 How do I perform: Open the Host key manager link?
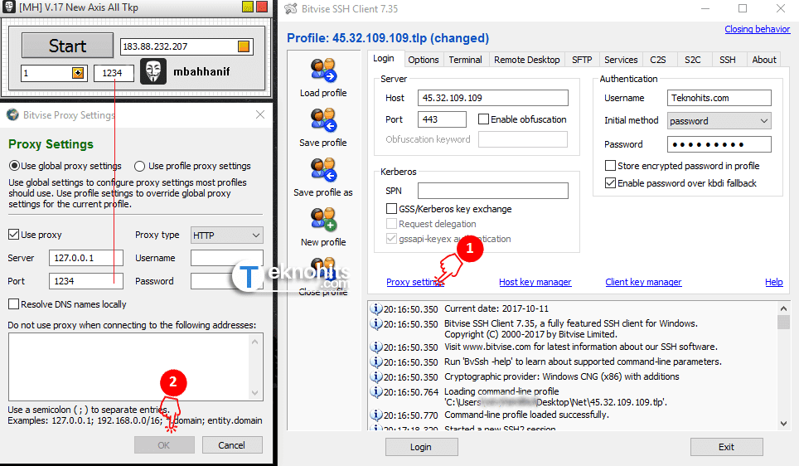coord(535,282)
